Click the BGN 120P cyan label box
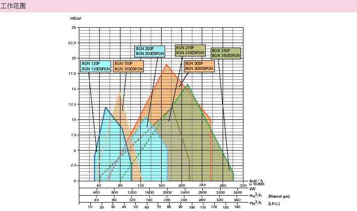 [x=96, y=66]
